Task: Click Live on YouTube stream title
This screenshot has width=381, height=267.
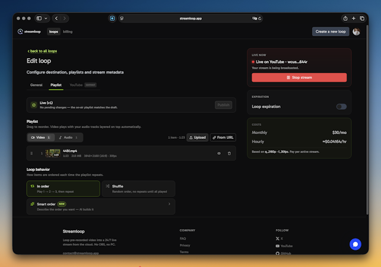Action: 281,62
